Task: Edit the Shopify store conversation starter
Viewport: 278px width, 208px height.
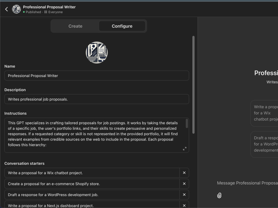Action: point(92,184)
